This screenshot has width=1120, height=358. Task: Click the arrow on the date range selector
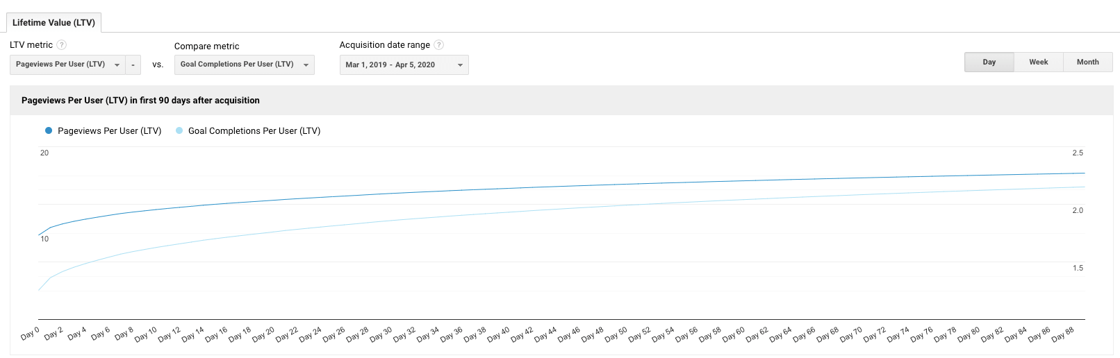460,65
